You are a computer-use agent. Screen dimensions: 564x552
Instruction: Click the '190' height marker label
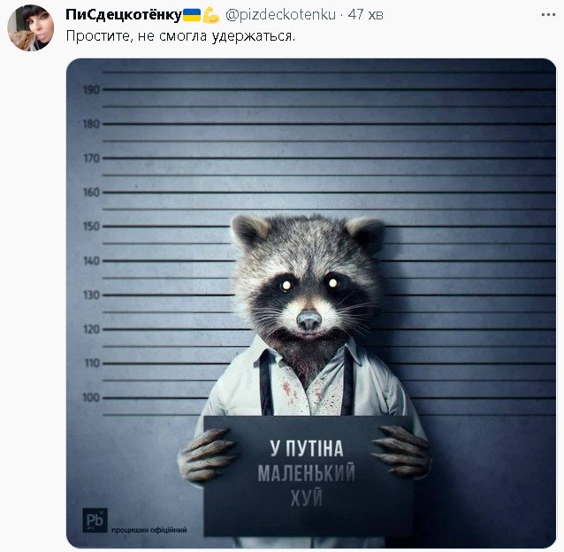(91, 89)
